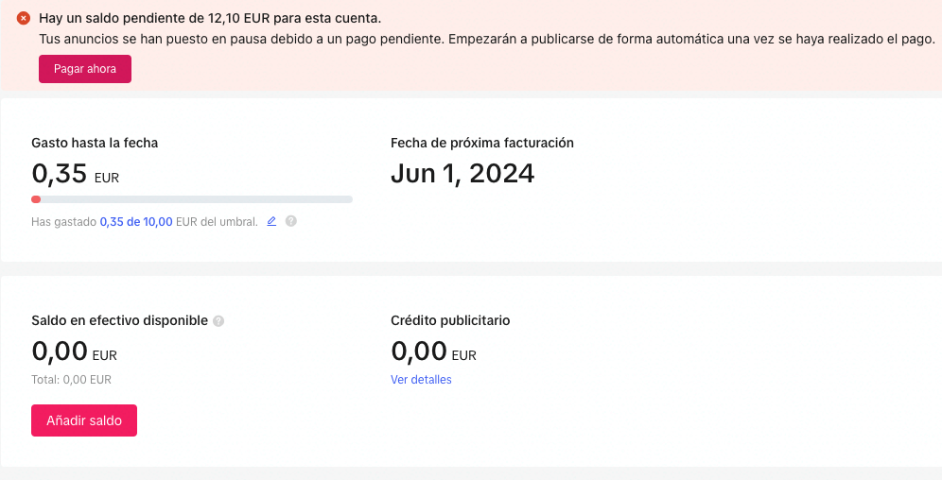
Task: Click the red filled start of the spending bar
Action: 36,199
